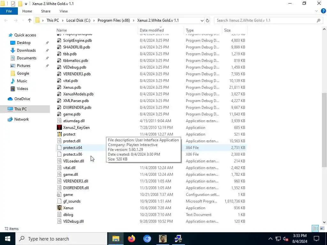The image size is (327, 245).
Task: Open Customize Quick Access Toolbar dropdown
Action: pyautogui.click(x=26, y=4)
